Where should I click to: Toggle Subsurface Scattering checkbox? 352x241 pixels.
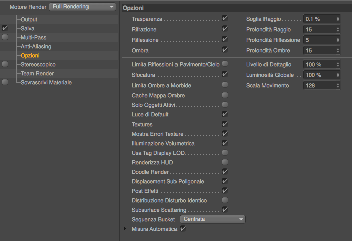point(225,209)
